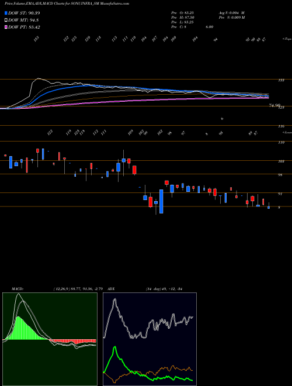Viewport: 292px width, 386px height.
Task: Select the 'DOW PT: 85.42' legend text
Action: pyautogui.click(x=24, y=27)
